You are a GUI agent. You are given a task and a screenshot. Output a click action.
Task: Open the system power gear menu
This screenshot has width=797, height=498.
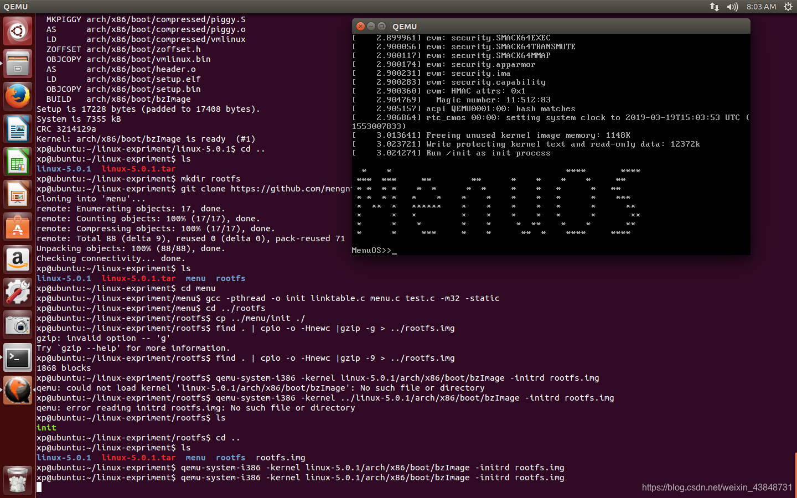click(788, 7)
